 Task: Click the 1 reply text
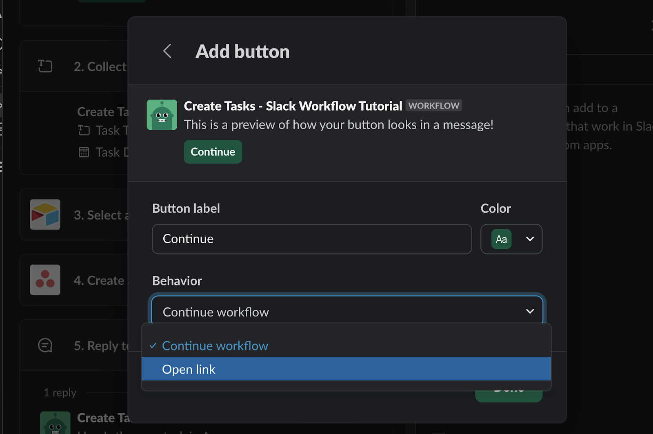tap(60, 392)
